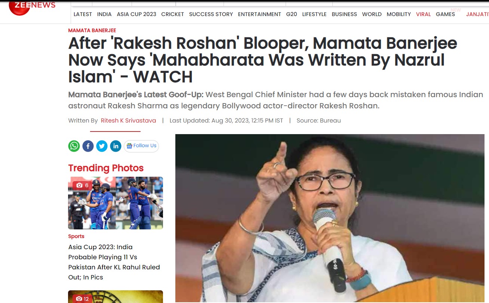Open the GAMES menu item
Image resolution: width=489 pixels, height=303 pixels.
tap(445, 14)
